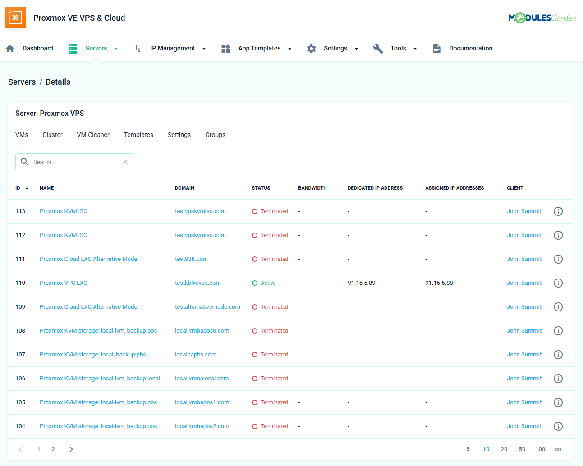
Task: Click the ModulesGarden logo
Action: pos(542,18)
